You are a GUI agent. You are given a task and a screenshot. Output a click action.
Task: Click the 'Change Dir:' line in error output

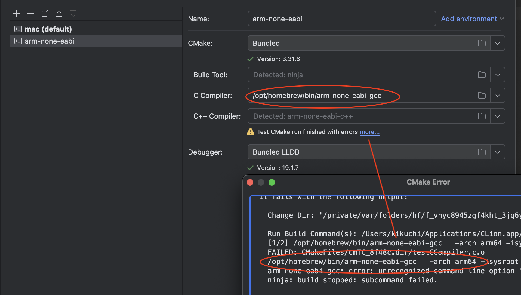[394, 215]
